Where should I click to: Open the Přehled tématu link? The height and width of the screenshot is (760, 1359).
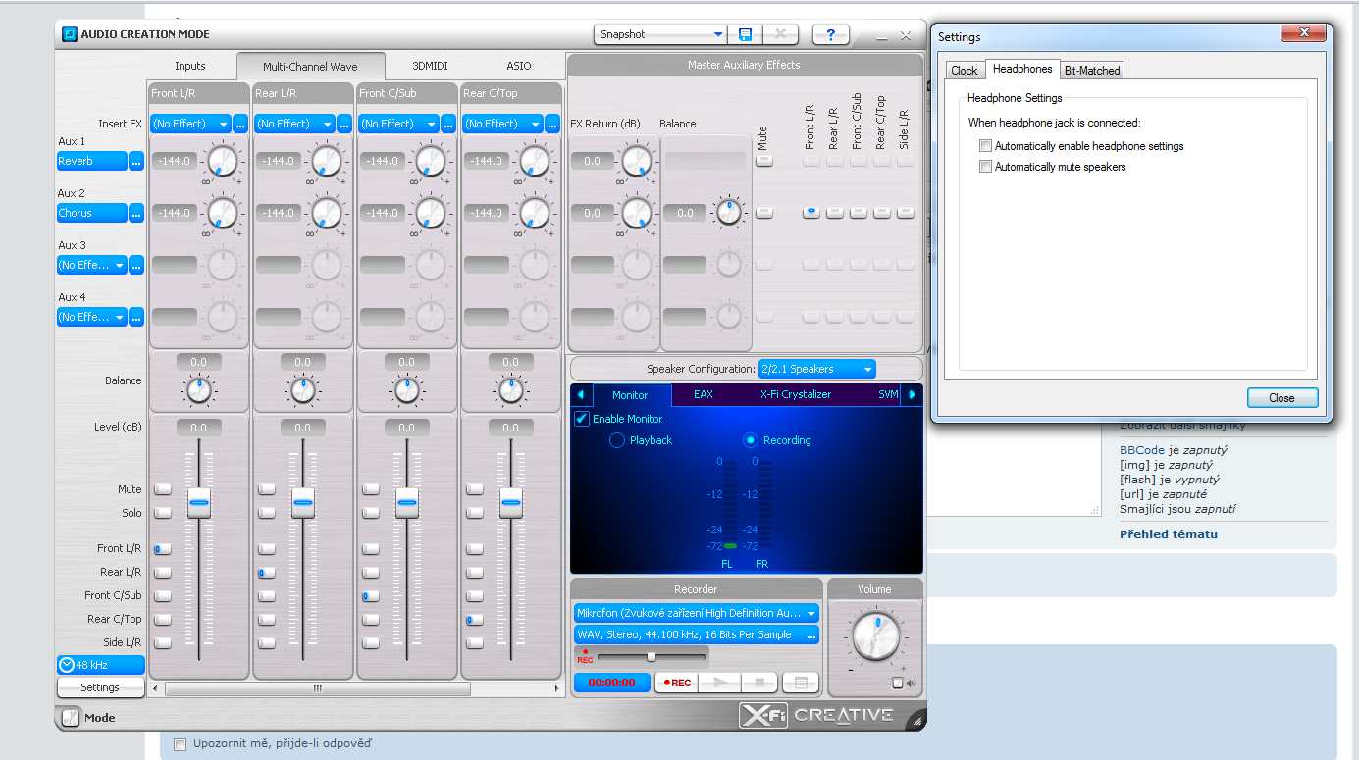click(x=1169, y=534)
